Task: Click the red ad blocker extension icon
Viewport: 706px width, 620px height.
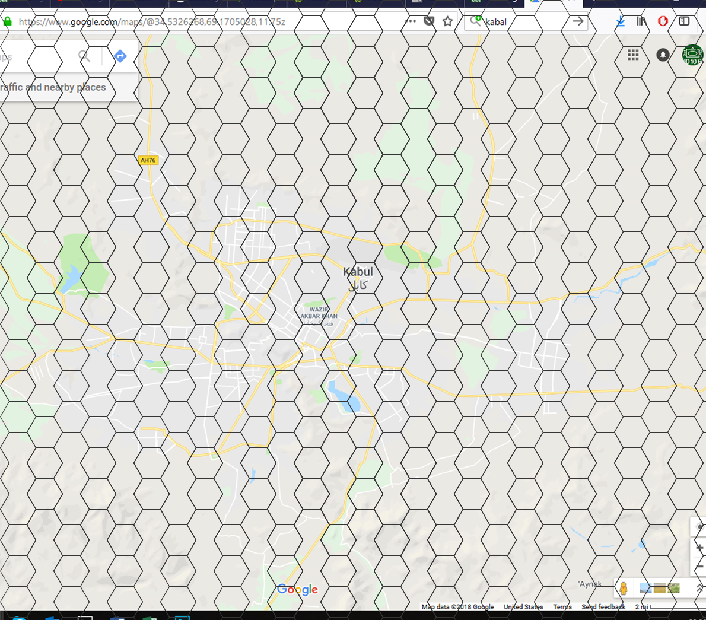Action: coord(663,21)
